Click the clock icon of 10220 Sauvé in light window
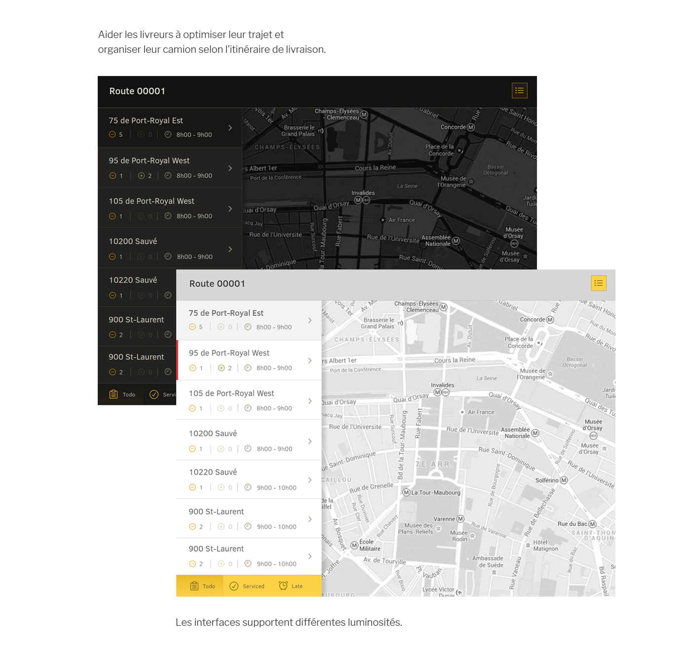The width and height of the screenshot is (691, 645). (x=248, y=487)
